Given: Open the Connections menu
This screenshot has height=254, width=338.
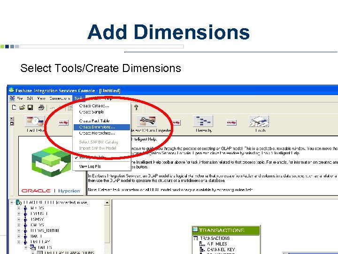Looking at the screenshot, I should tap(60, 98).
